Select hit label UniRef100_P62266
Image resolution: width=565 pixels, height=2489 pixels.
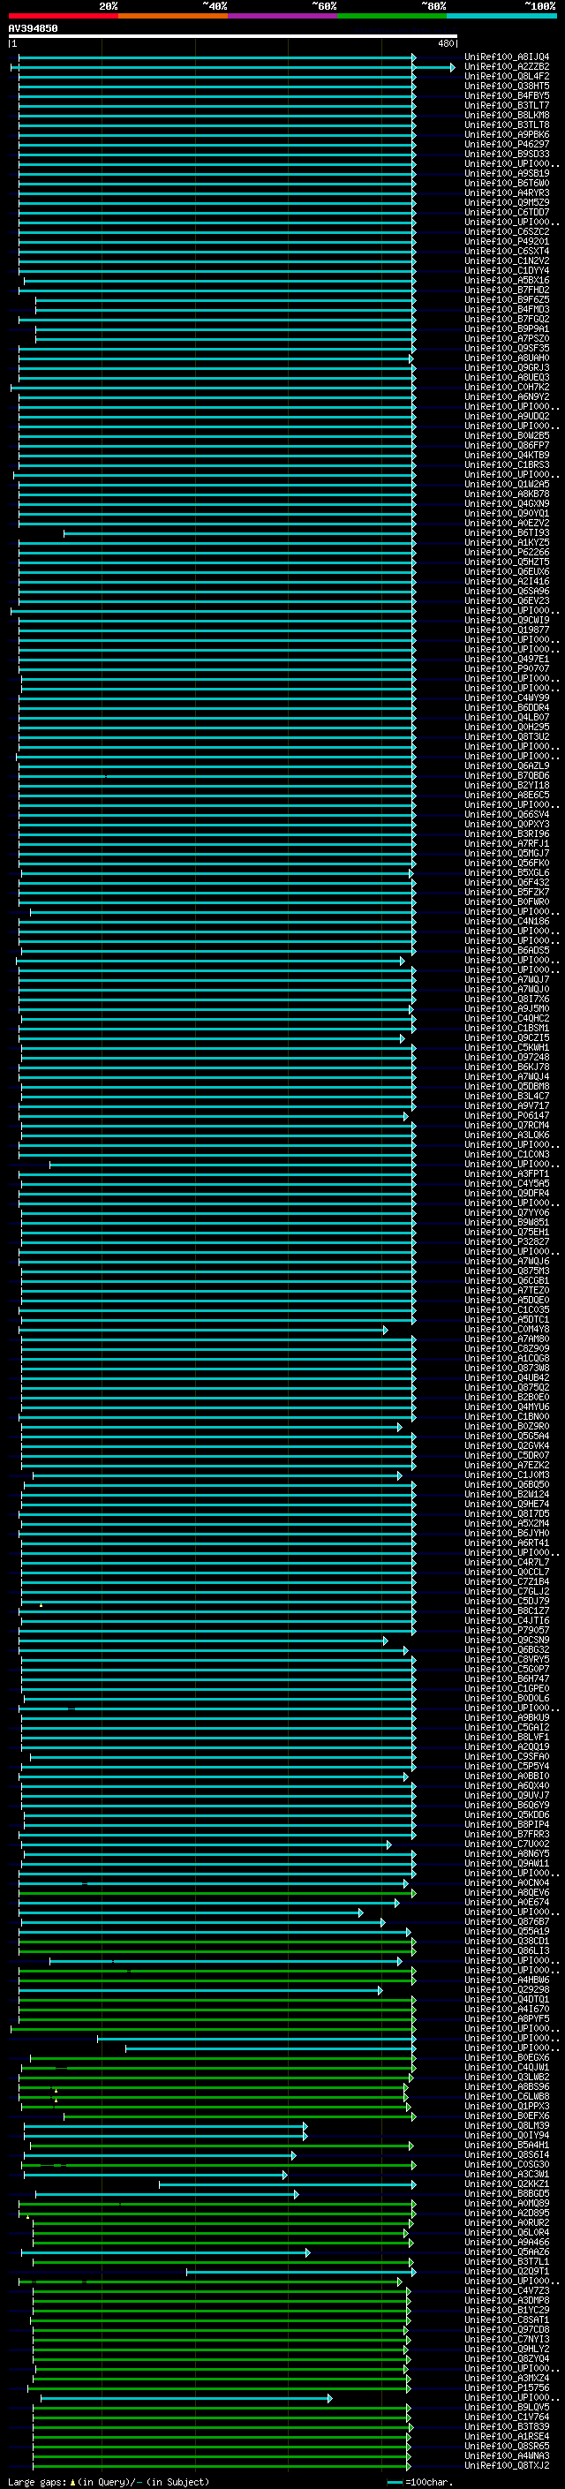(x=507, y=553)
